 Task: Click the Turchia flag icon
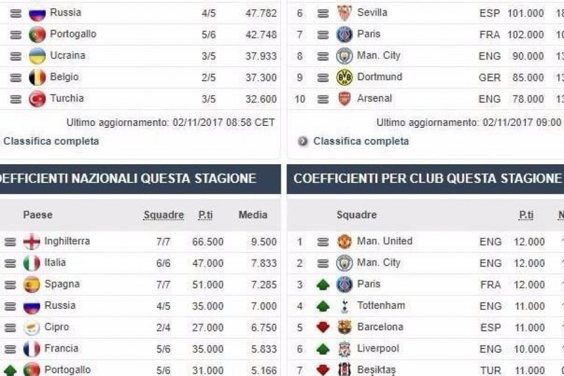(37, 99)
